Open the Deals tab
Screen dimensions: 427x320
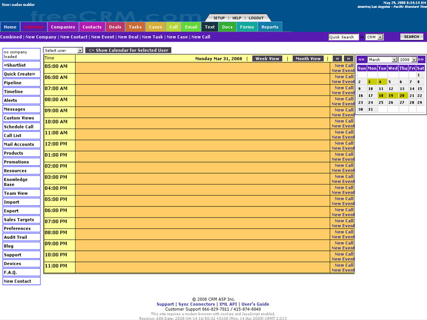tap(115, 27)
